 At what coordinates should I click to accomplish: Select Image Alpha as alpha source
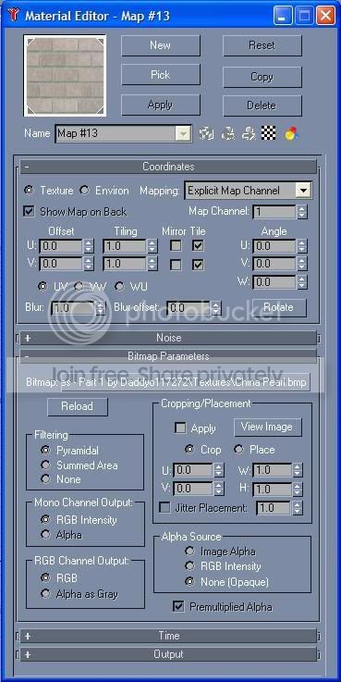point(189,552)
